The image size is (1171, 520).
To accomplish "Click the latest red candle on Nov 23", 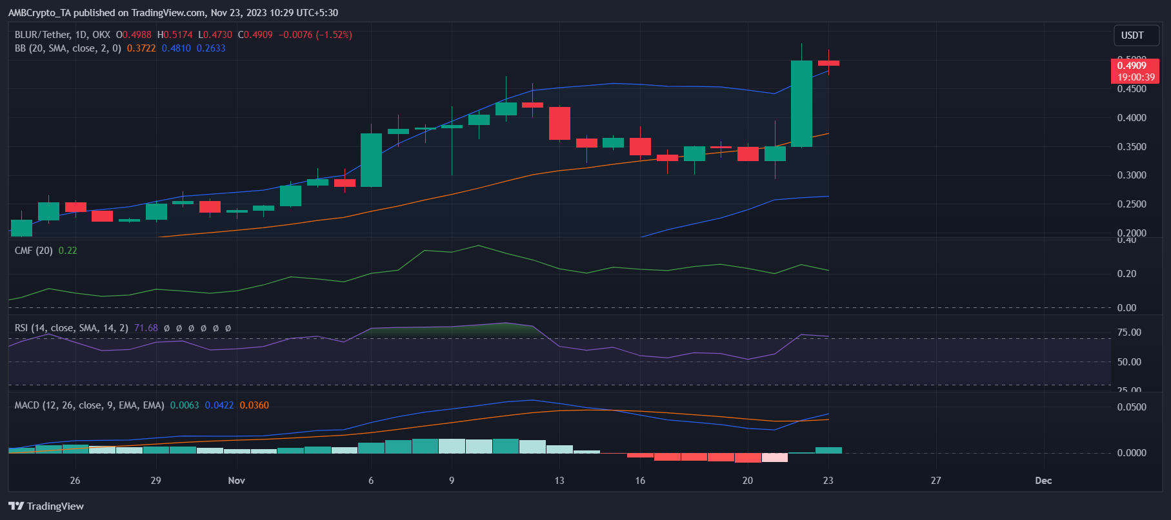I will [828, 63].
